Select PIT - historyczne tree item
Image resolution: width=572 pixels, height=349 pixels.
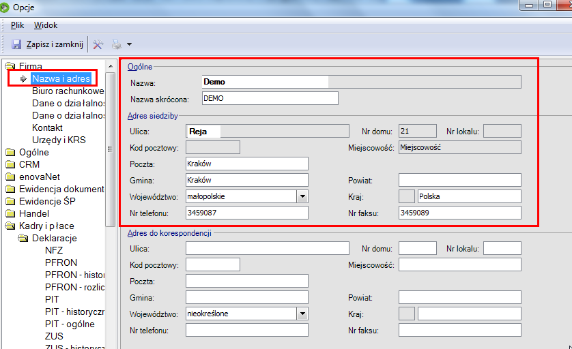point(75,312)
